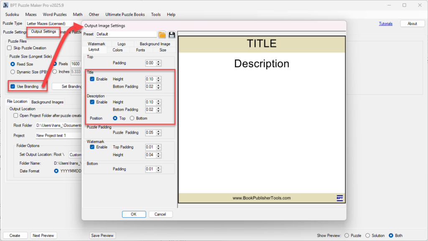
Task: Click the Project name input field
Action: coord(59,135)
